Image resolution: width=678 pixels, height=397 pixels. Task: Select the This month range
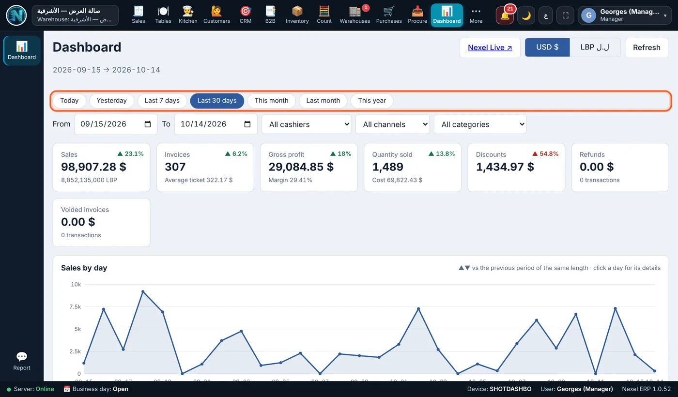(x=271, y=101)
